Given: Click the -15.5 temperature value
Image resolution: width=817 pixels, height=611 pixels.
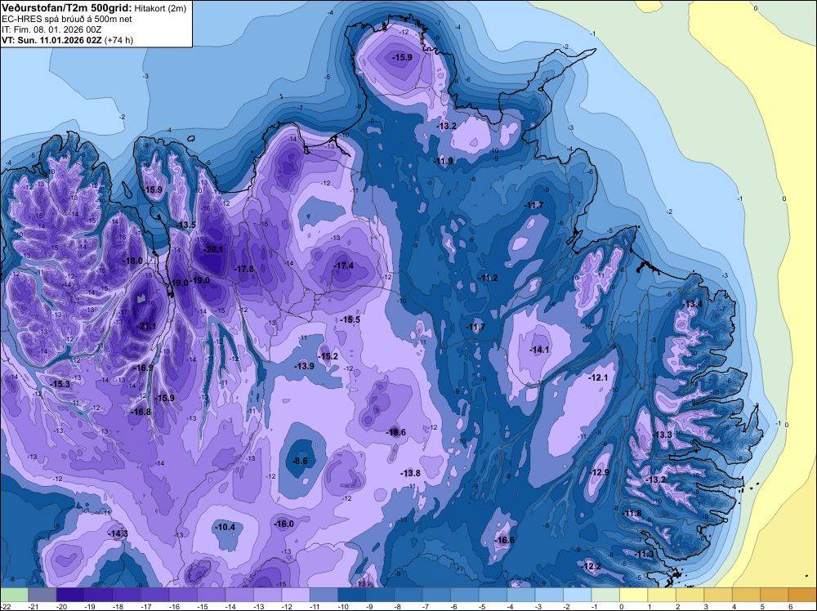Looking at the screenshot, I should tap(350, 320).
